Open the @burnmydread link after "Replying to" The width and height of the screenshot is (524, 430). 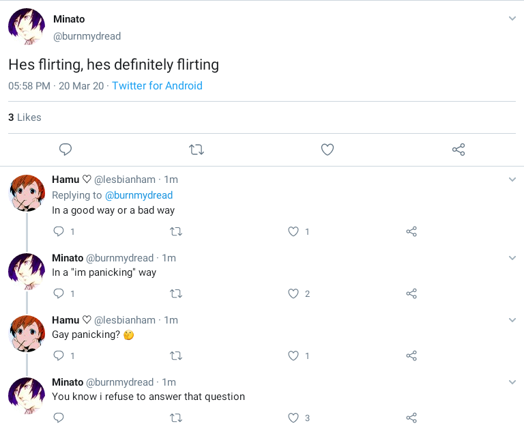pos(141,195)
